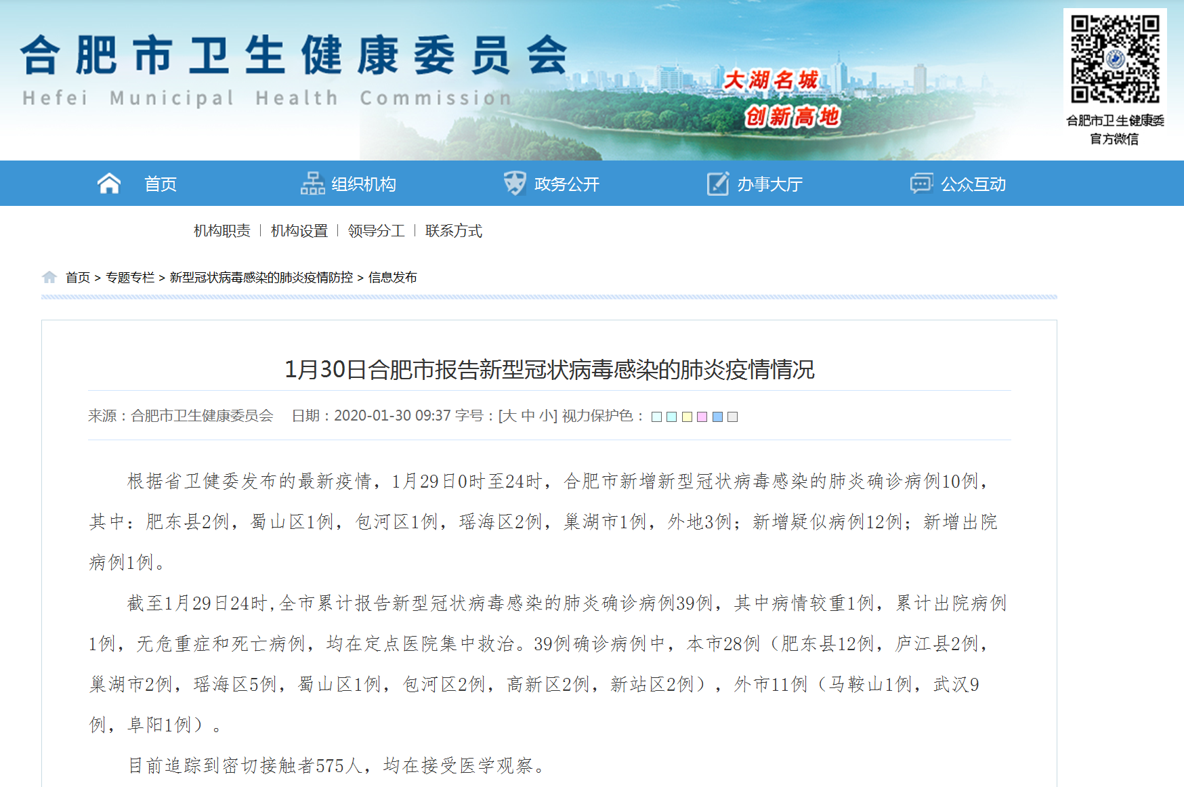
Task: Click the small house icon in the breadcrumb
Action: pyautogui.click(x=49, y=277)
